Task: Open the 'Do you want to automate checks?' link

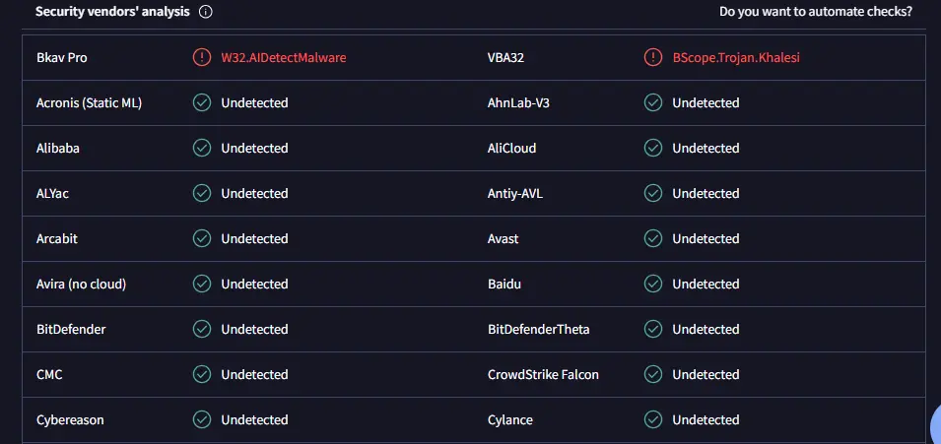Action: coord(816,12)
